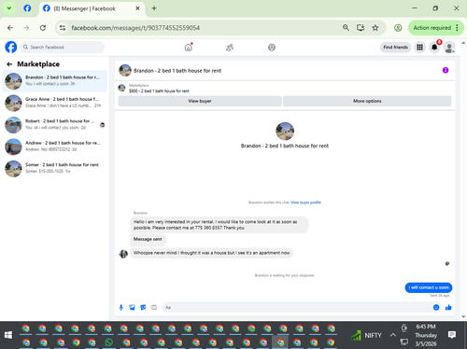This screenshot has height=349, width=467.
Task: Open the Brandon conversation in the list
Action: (x=55, y=81)
